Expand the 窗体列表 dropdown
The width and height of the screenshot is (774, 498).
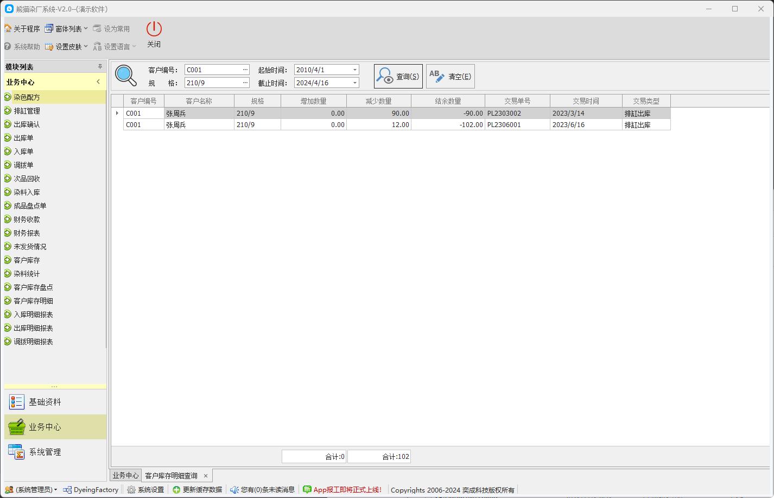tap(86, 29)
